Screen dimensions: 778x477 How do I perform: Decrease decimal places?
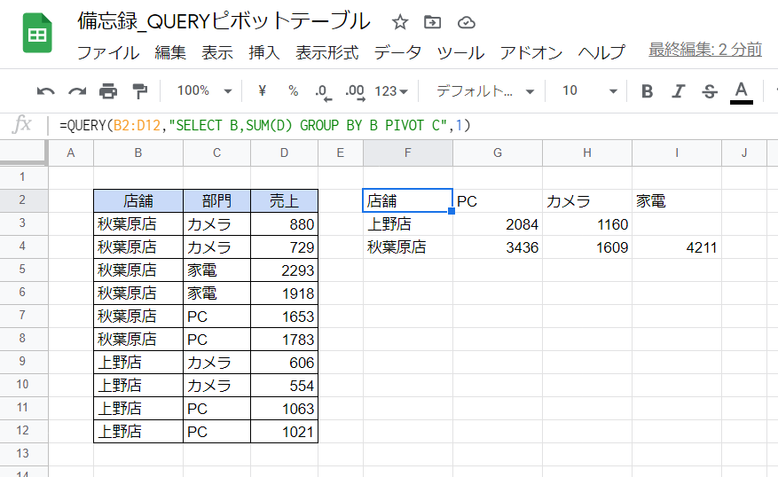pos(323,91)
